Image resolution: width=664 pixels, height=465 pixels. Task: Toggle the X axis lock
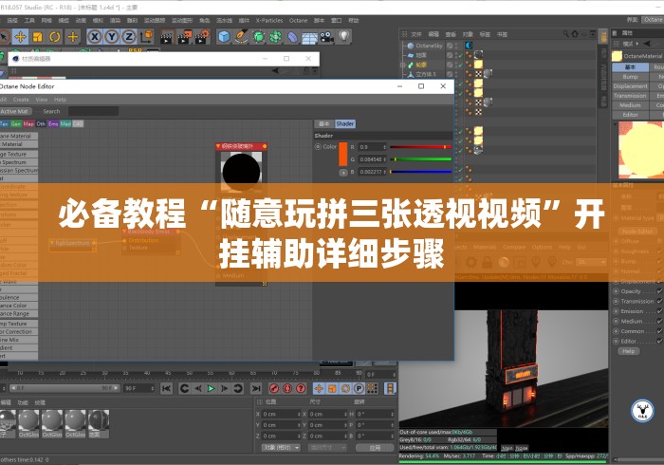tap(95, 37)
